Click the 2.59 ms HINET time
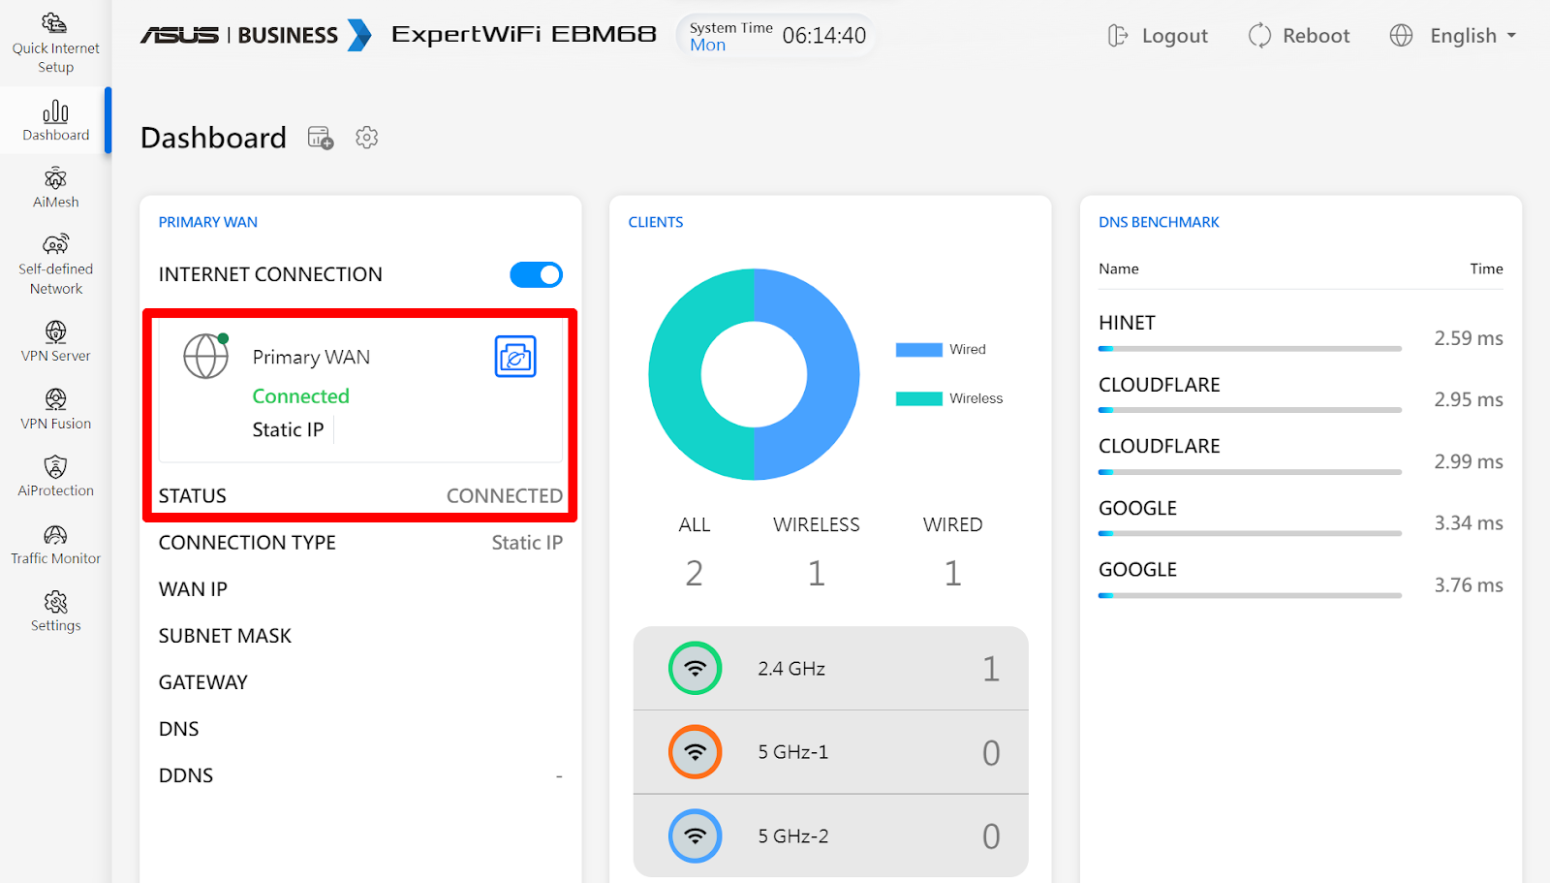Screen dimensions: 1550x883 tap(1468, 338)
